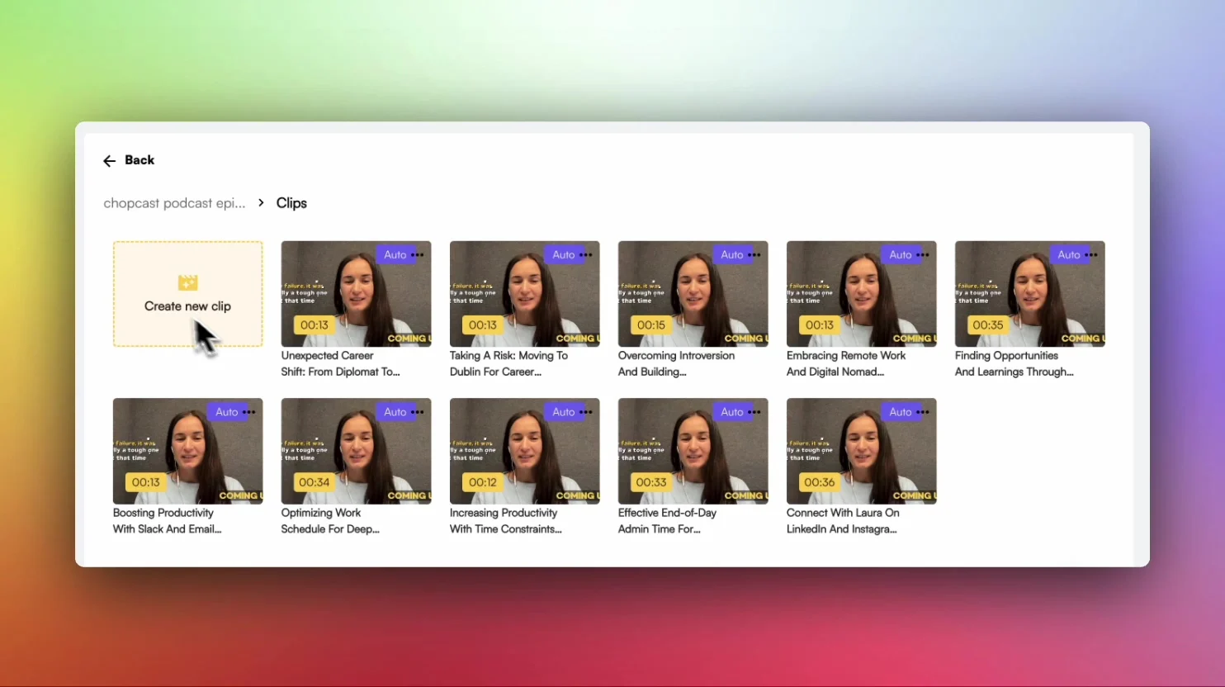The height and width of the screenshot is (687, 1225).
Task: Open three-dot menu on Boosting Productivity clip
Action: click(x=249, y=412)
